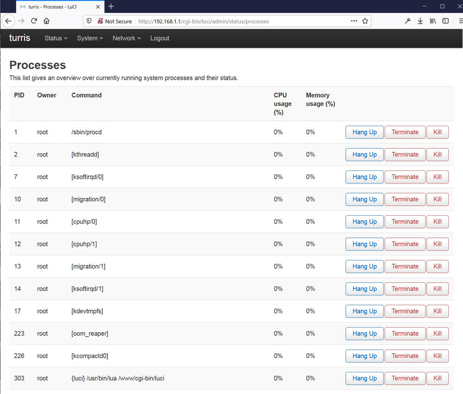
Task: Click the Not Secure lock icon
Action: (x=100, y=21)
